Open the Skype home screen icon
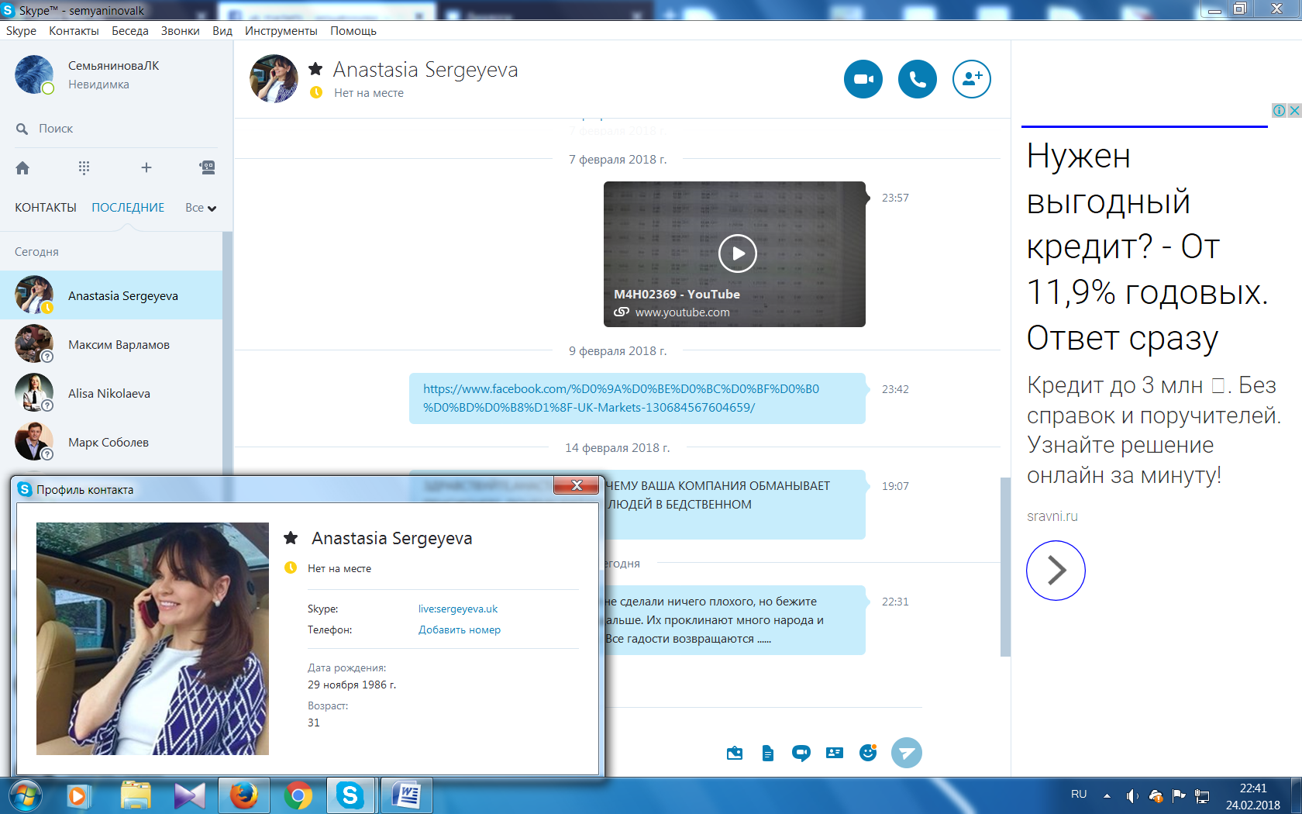 [22, 168]
